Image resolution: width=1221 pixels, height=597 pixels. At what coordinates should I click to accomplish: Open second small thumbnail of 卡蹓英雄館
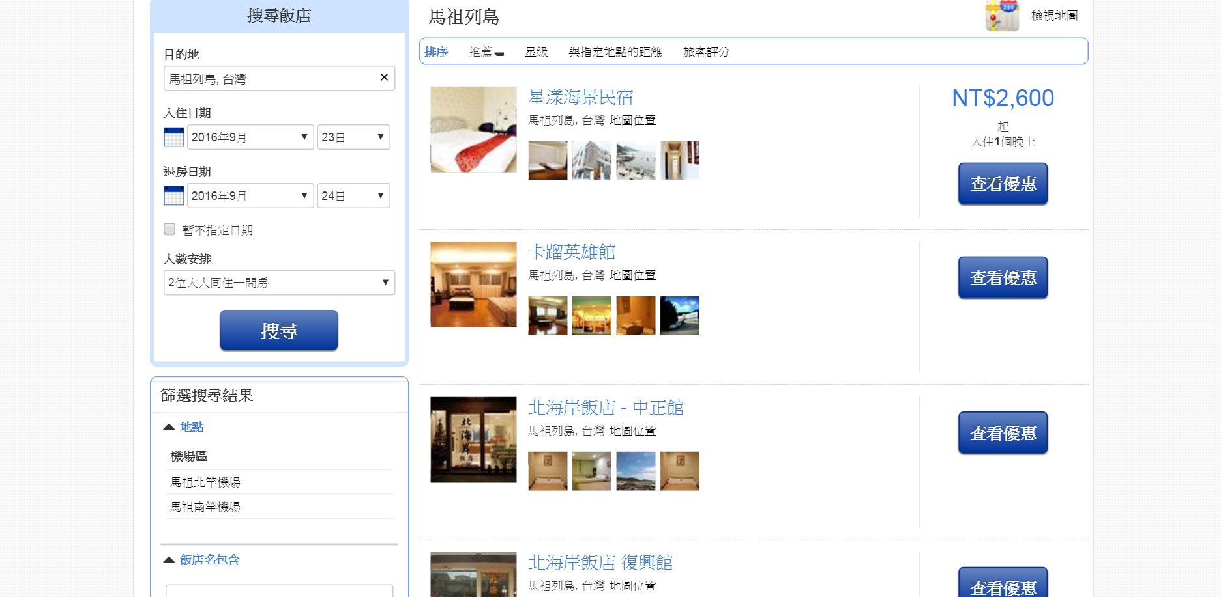tap(592, 316)
